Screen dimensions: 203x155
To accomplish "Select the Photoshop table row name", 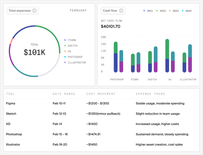I will click(14, 134).
